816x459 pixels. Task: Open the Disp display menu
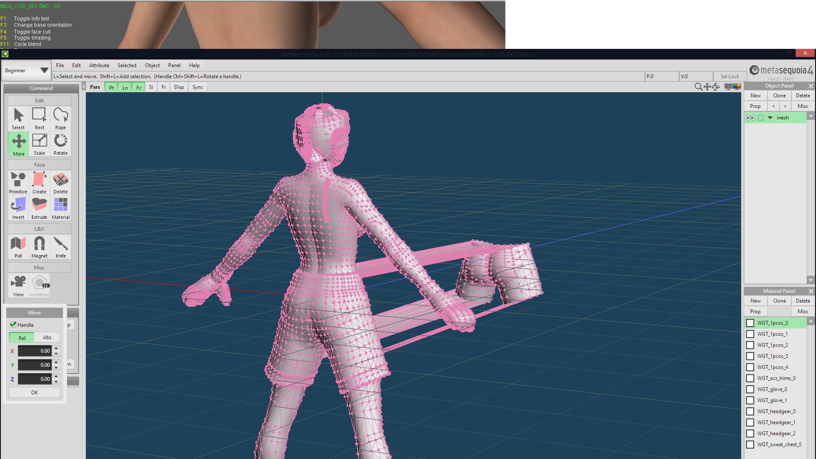click(179, 87)
